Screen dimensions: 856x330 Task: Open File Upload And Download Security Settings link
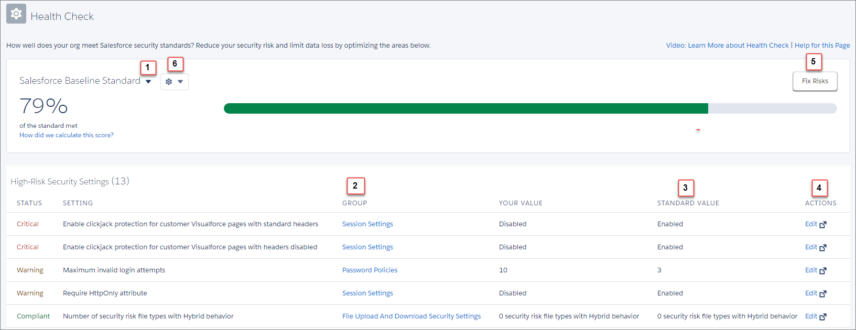(411, 316)
